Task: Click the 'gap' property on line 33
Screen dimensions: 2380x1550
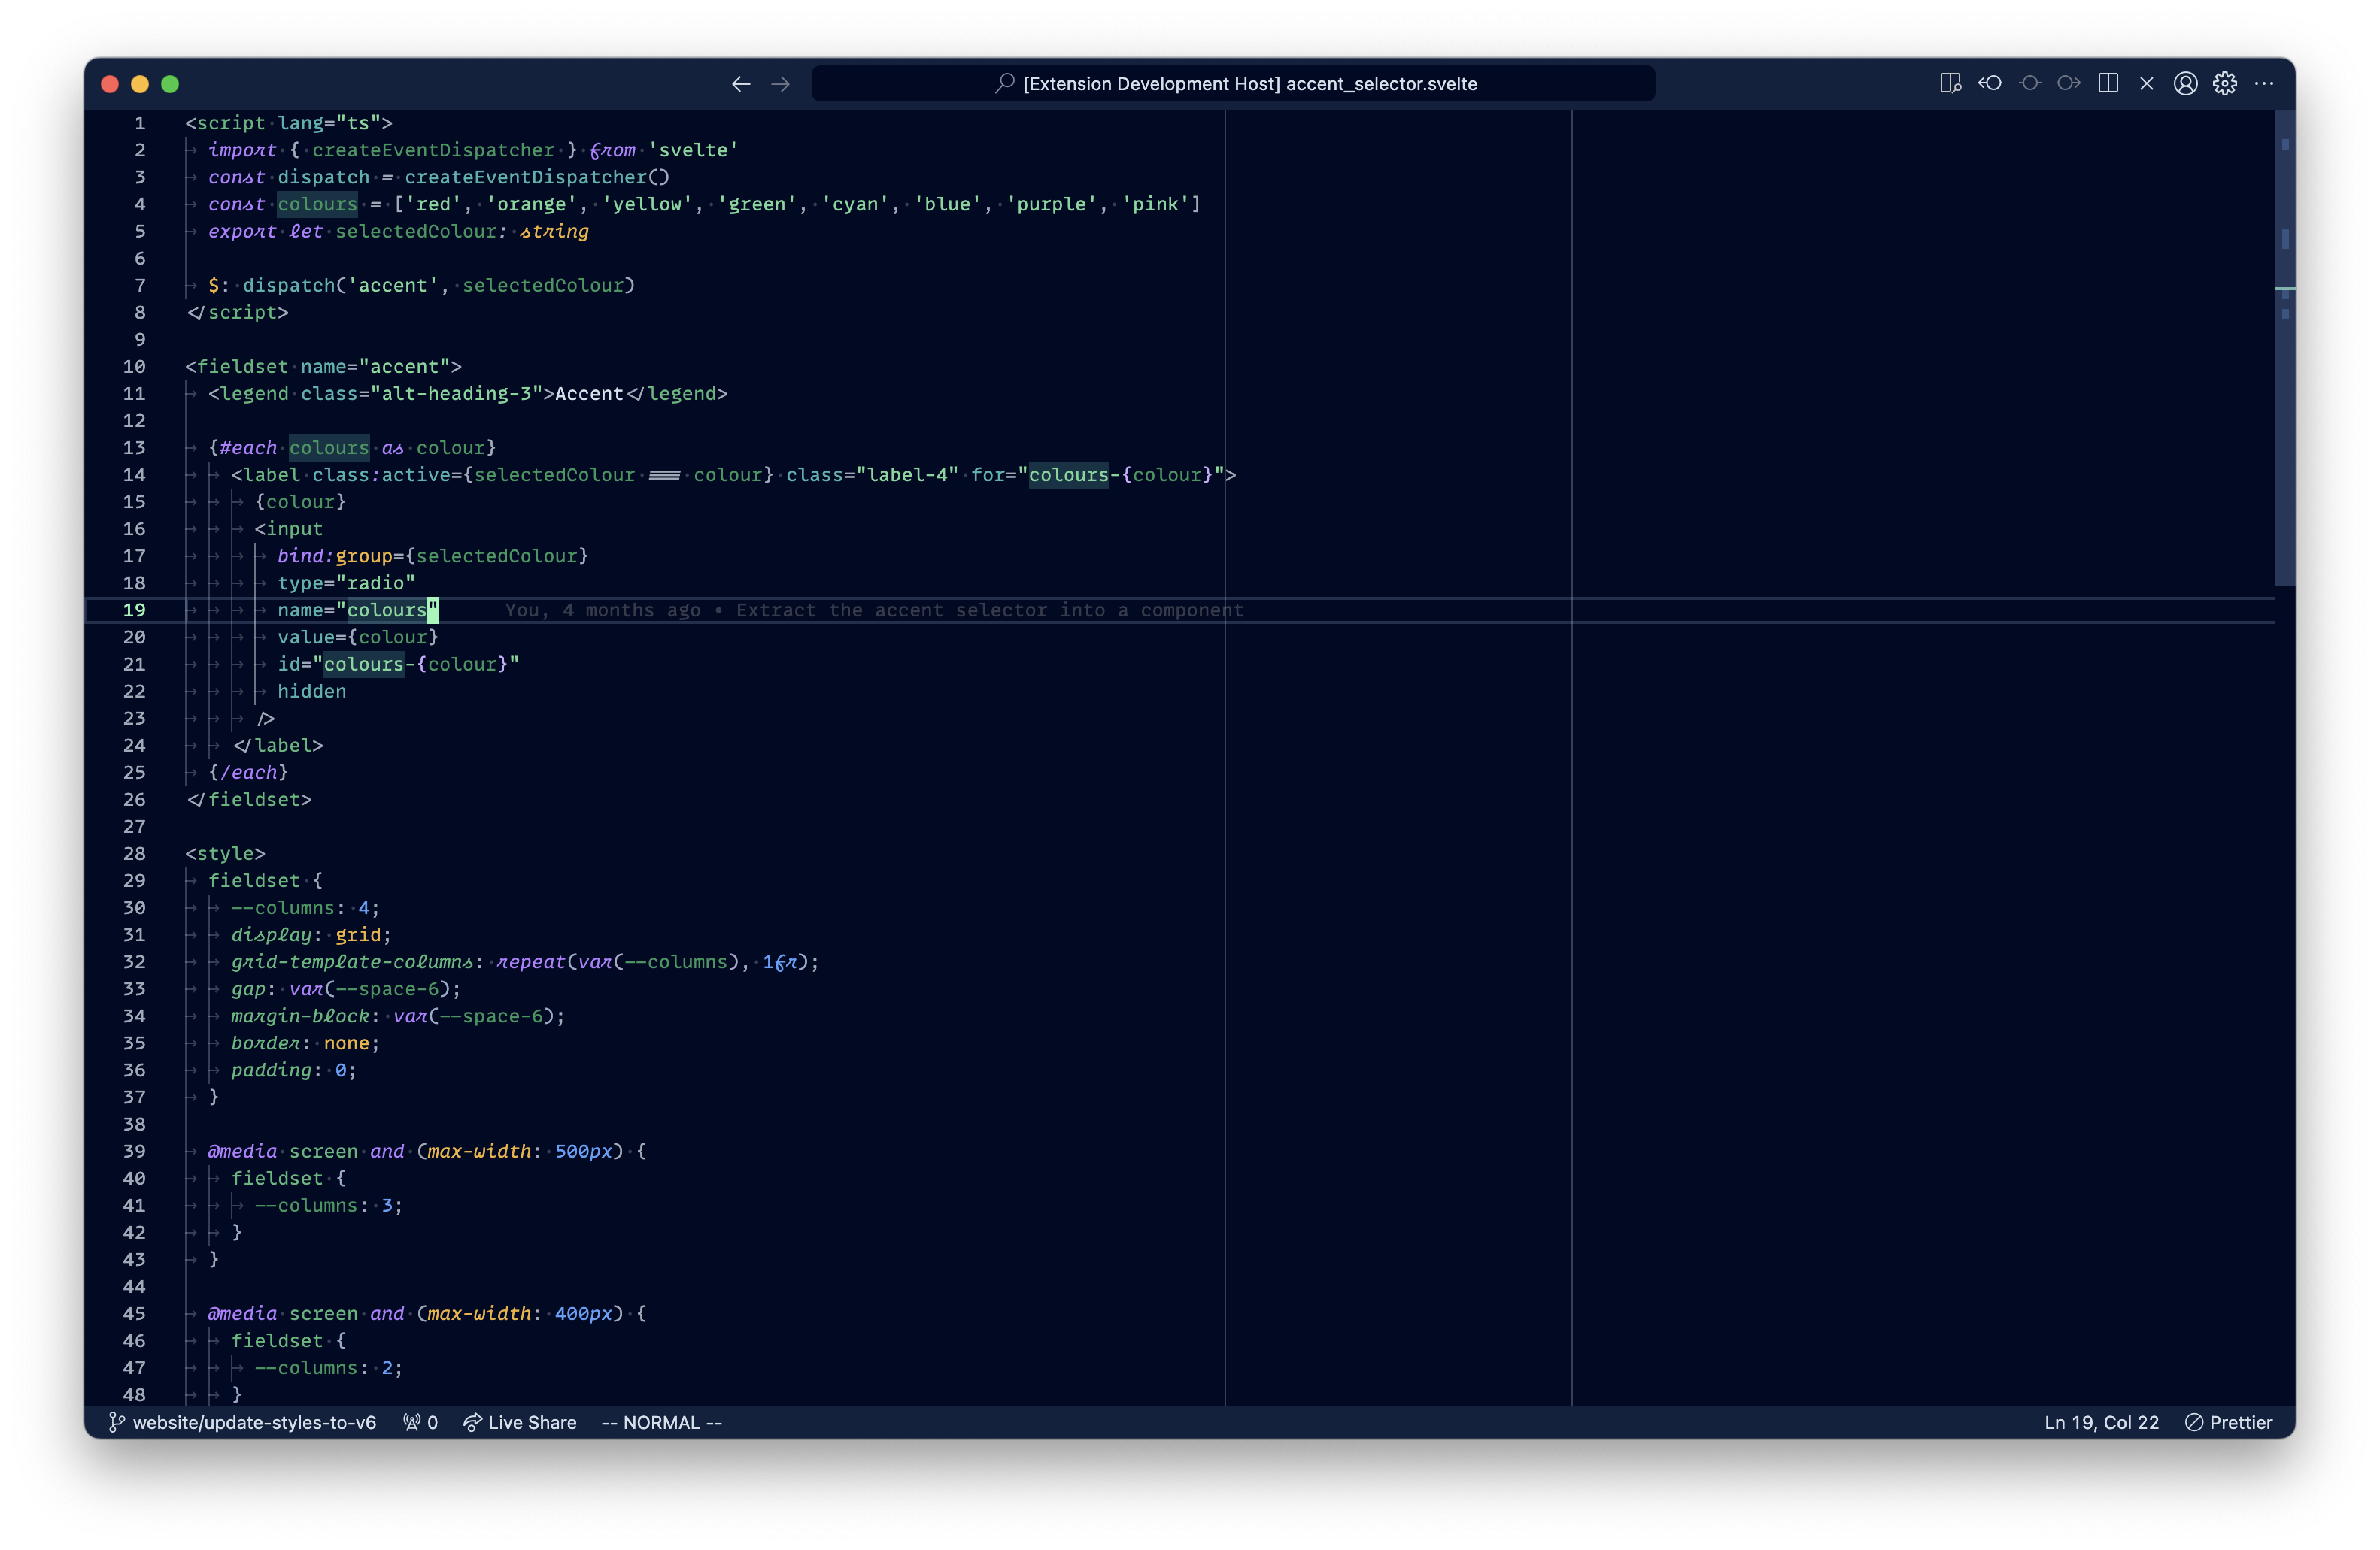Action: [x=248, y=988]
